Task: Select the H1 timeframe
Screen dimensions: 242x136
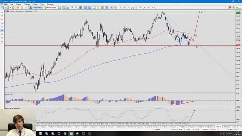Action: pos(2,27)
